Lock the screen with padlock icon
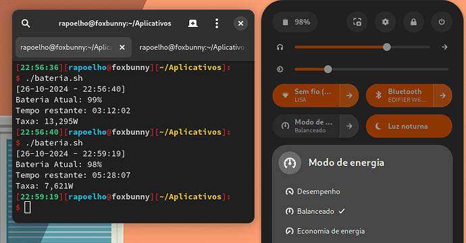 tap(413, 22)
